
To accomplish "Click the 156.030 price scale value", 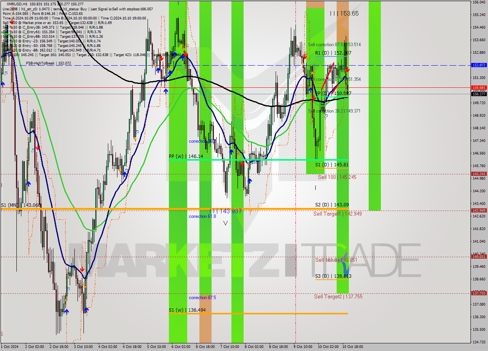I will point(479,2).
